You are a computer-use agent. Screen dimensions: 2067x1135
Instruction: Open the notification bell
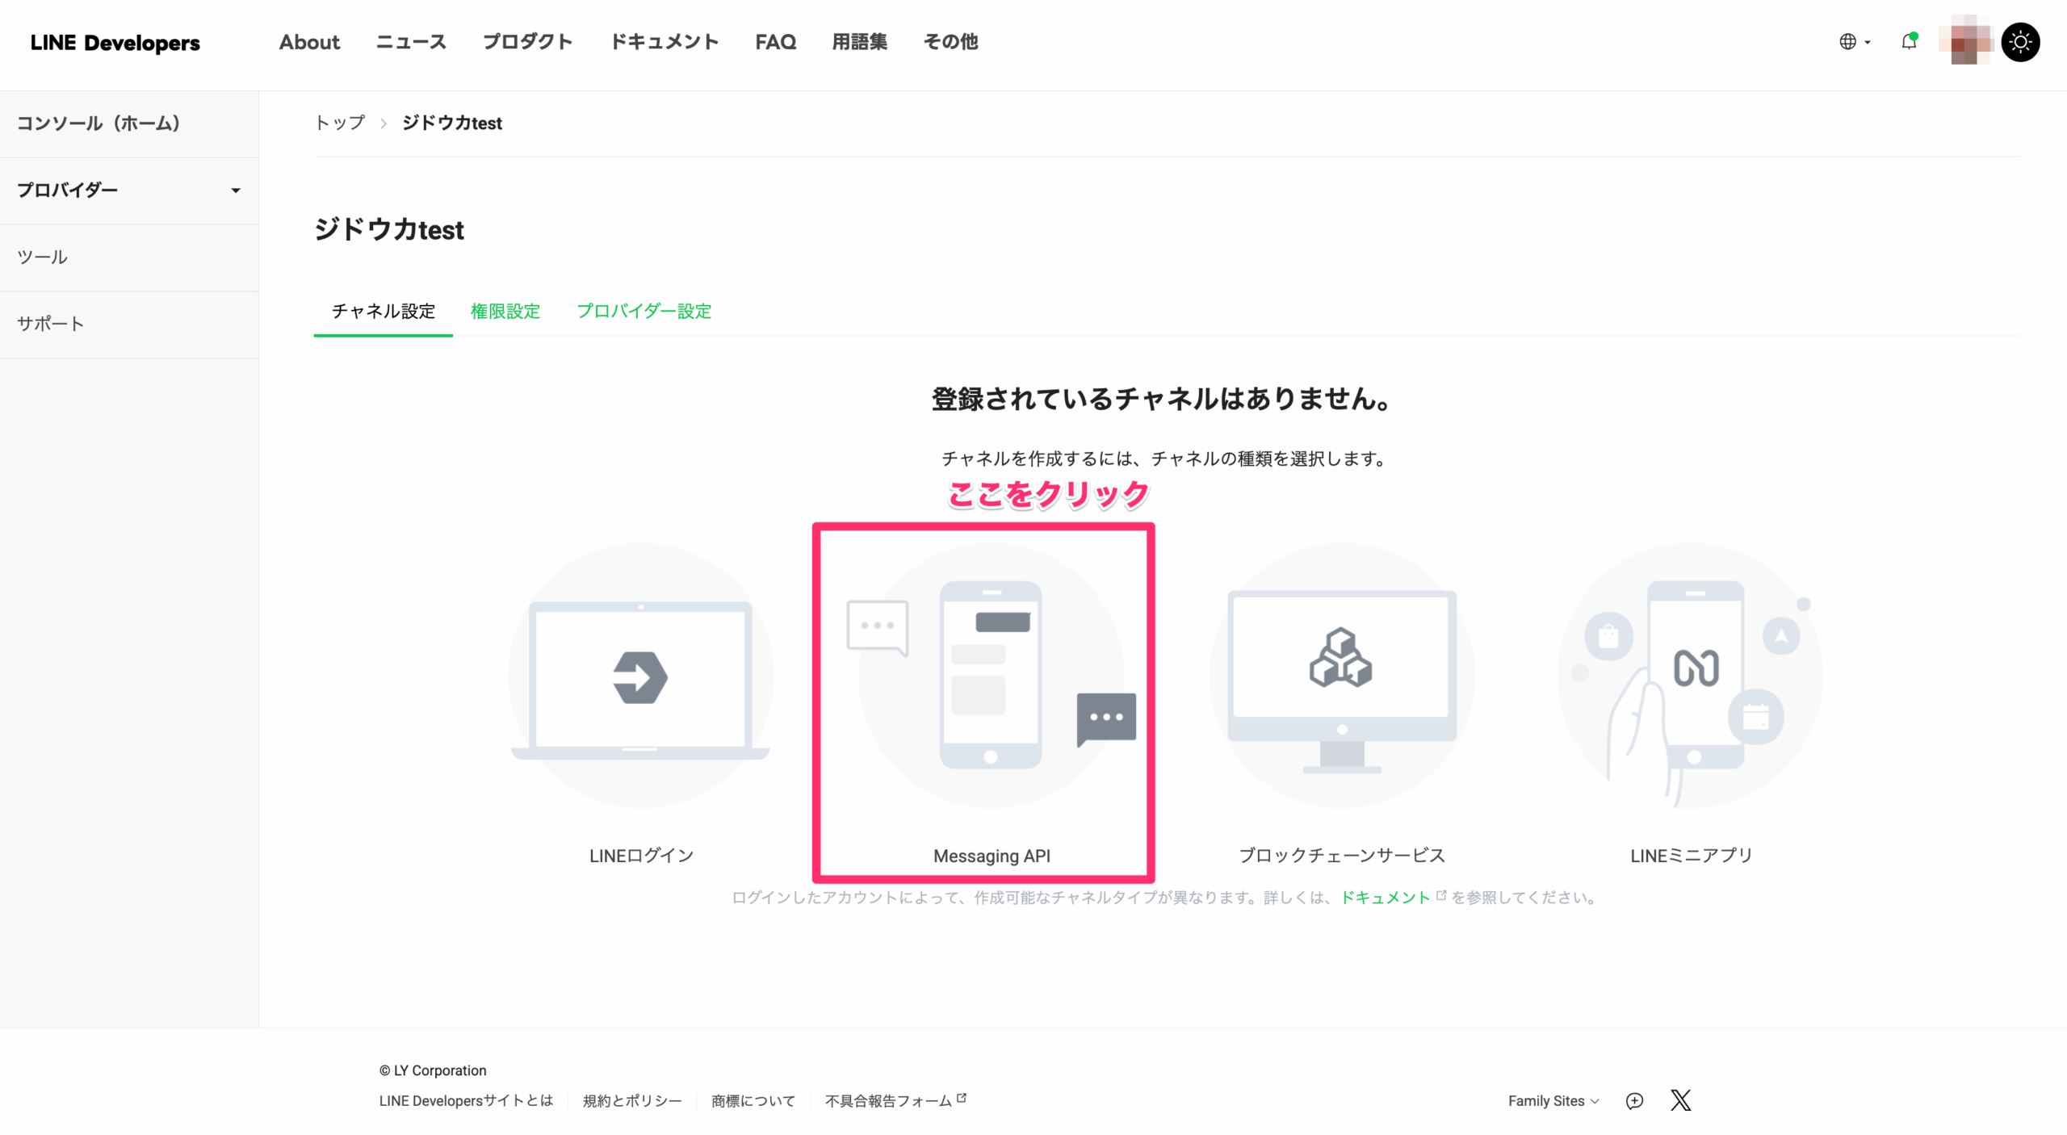pos(1909,42)
